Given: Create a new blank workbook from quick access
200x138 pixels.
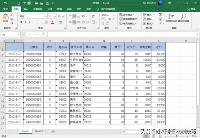Looking at the screenshot, I should 19,3.
